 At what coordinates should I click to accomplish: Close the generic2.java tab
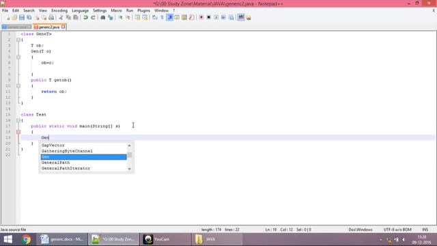click(64, 27)
